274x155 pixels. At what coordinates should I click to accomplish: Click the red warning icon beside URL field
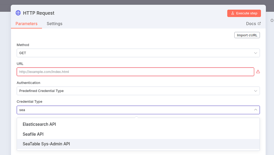[258, 71]
